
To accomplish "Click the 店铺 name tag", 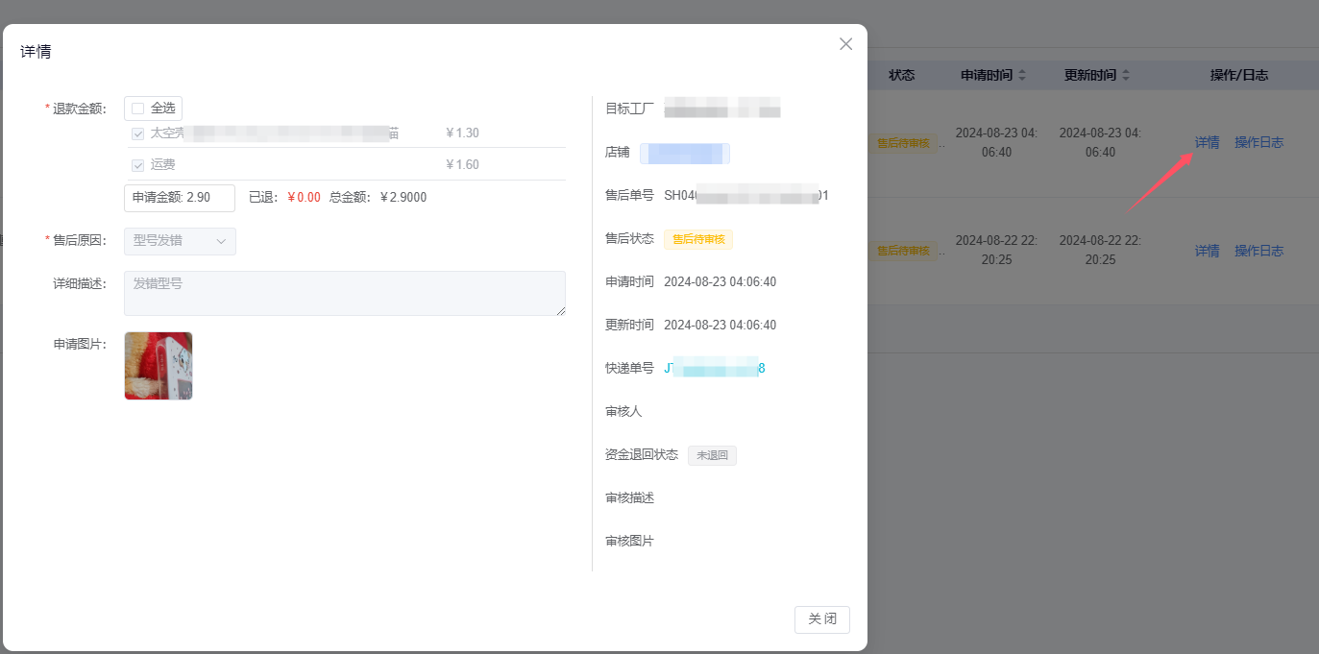I will point(684,153).
